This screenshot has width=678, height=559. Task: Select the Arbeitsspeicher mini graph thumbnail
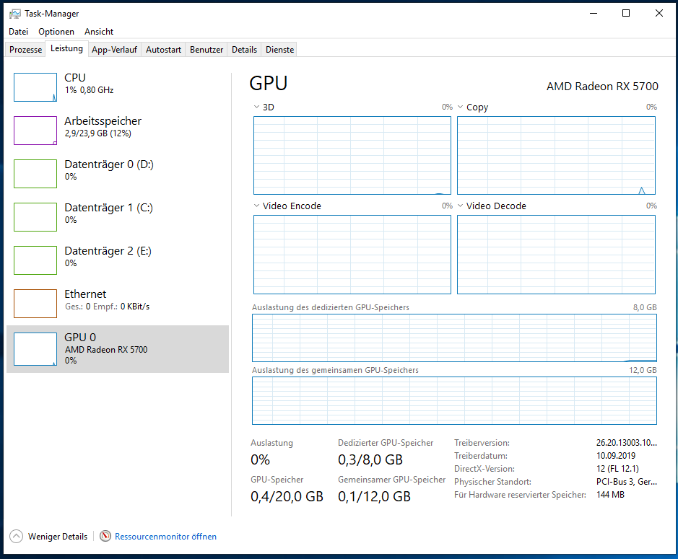click(35, 131)
